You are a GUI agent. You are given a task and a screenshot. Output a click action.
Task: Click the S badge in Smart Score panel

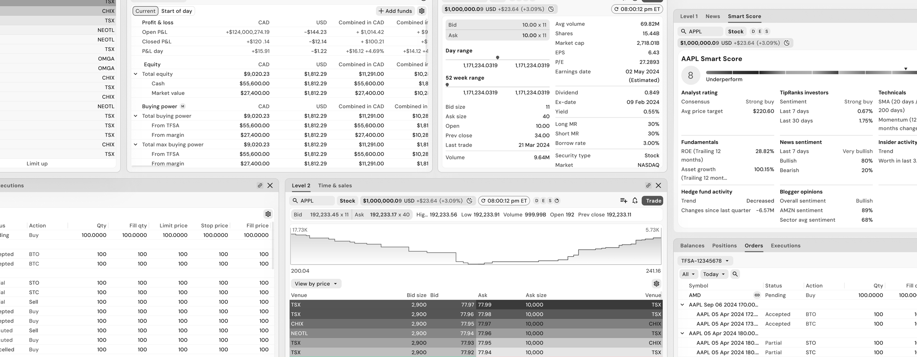[767, 32]
